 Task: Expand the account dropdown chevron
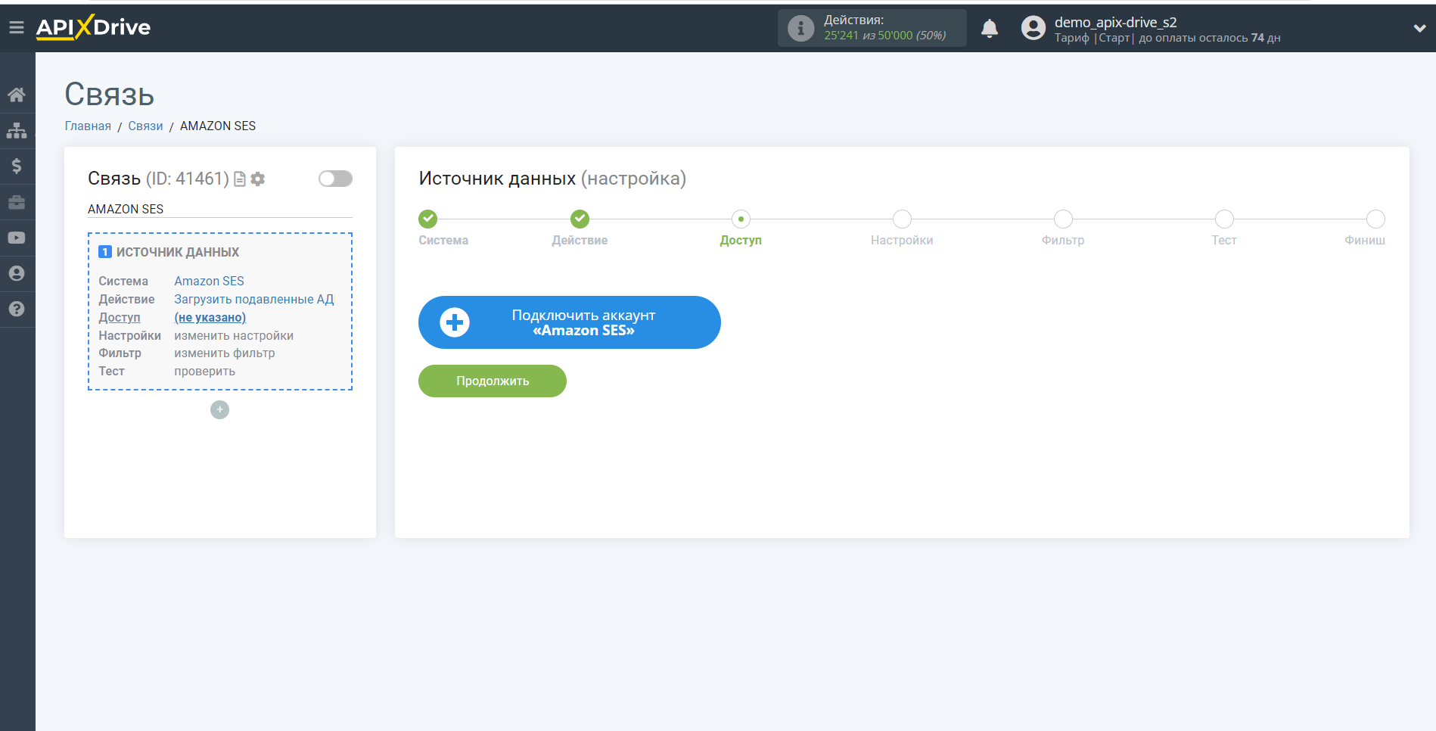point(1419,28)
